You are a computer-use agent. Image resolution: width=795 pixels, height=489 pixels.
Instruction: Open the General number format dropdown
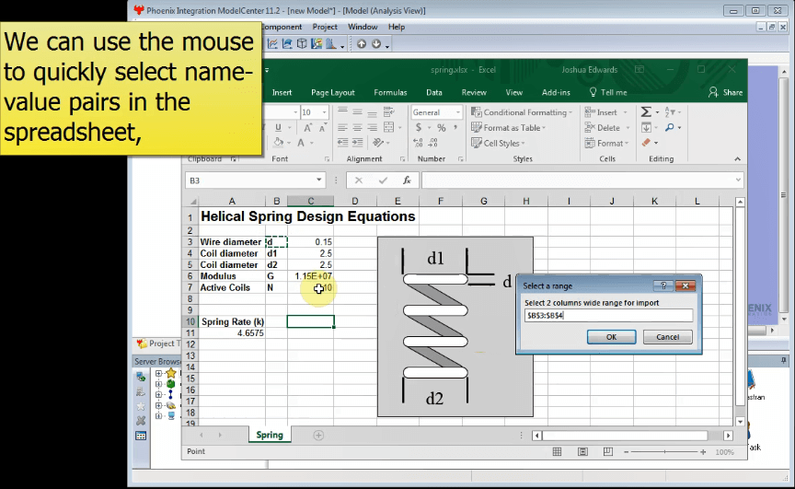pos(458,112)
